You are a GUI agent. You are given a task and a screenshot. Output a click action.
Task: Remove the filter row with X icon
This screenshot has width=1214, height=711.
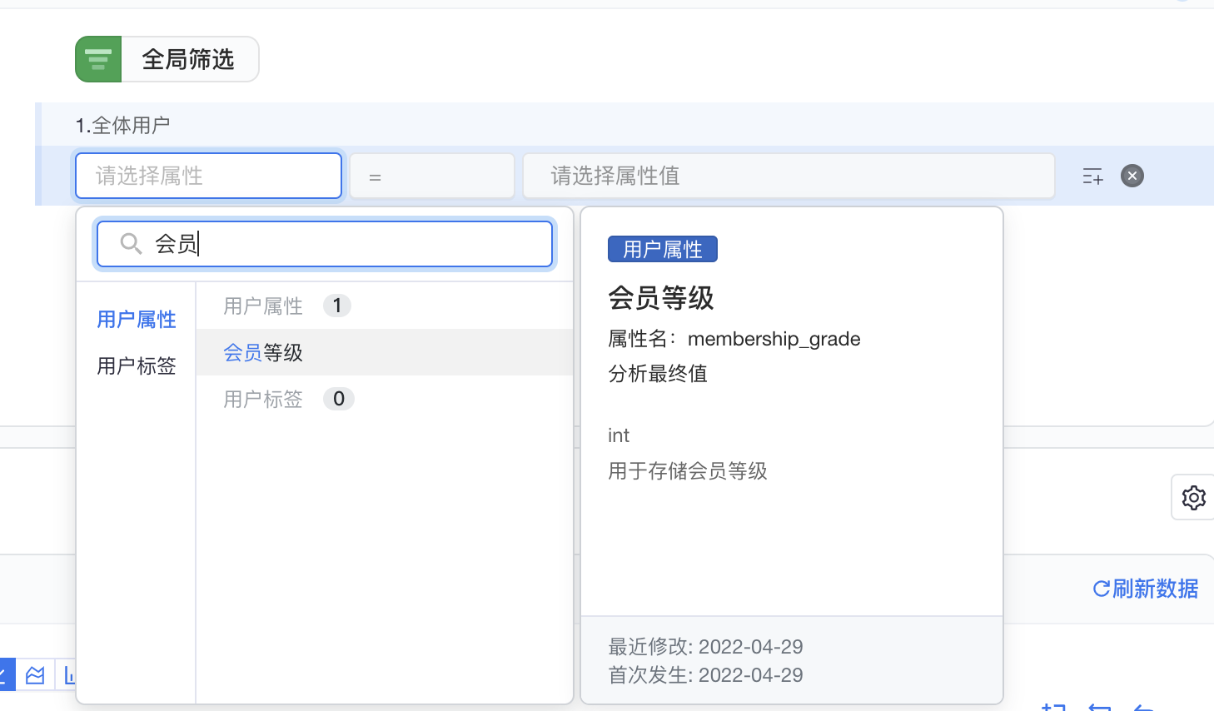[x=1132, y=176]
